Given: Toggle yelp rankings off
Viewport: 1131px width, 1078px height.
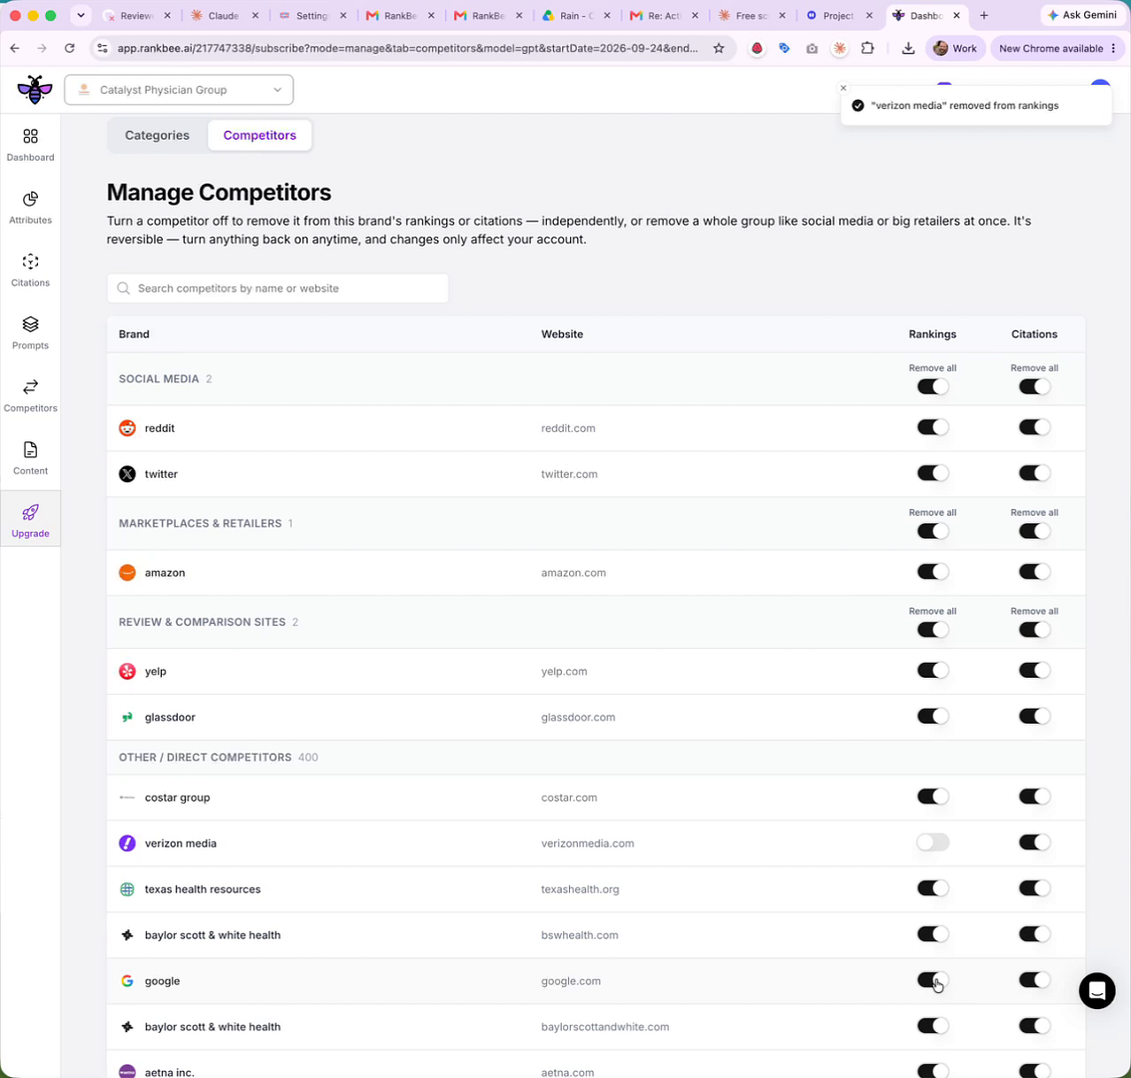Looking at the screenshot, I should click(x=932, y=671).
